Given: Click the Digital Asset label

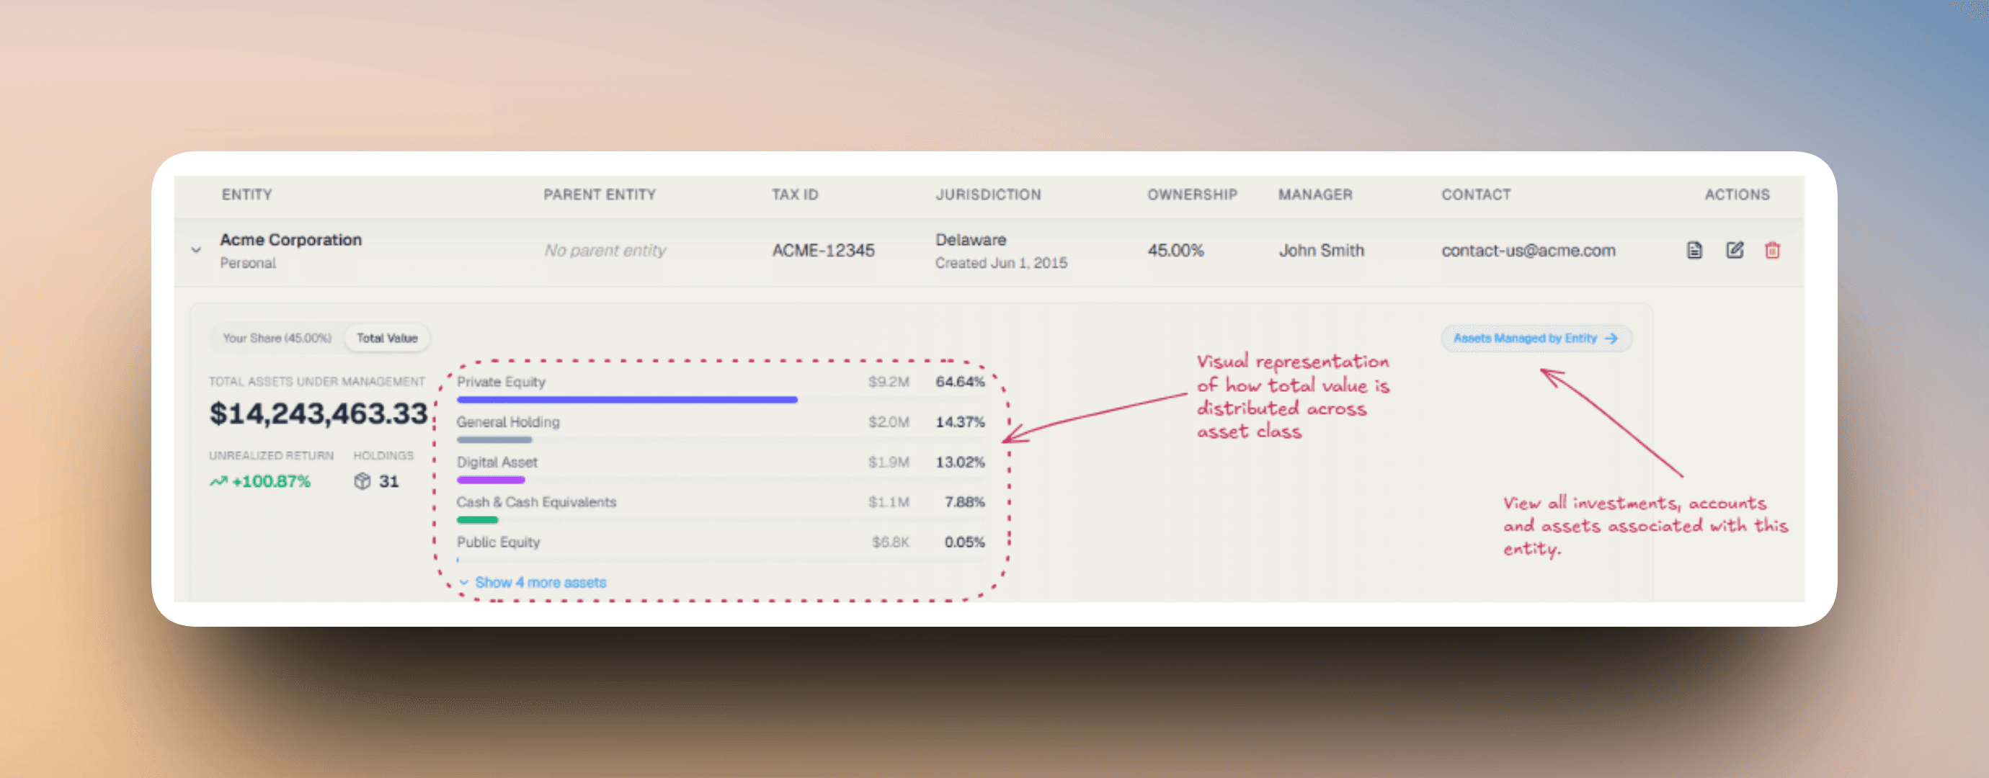Looking at the screenshot, I should pos(497,462).
